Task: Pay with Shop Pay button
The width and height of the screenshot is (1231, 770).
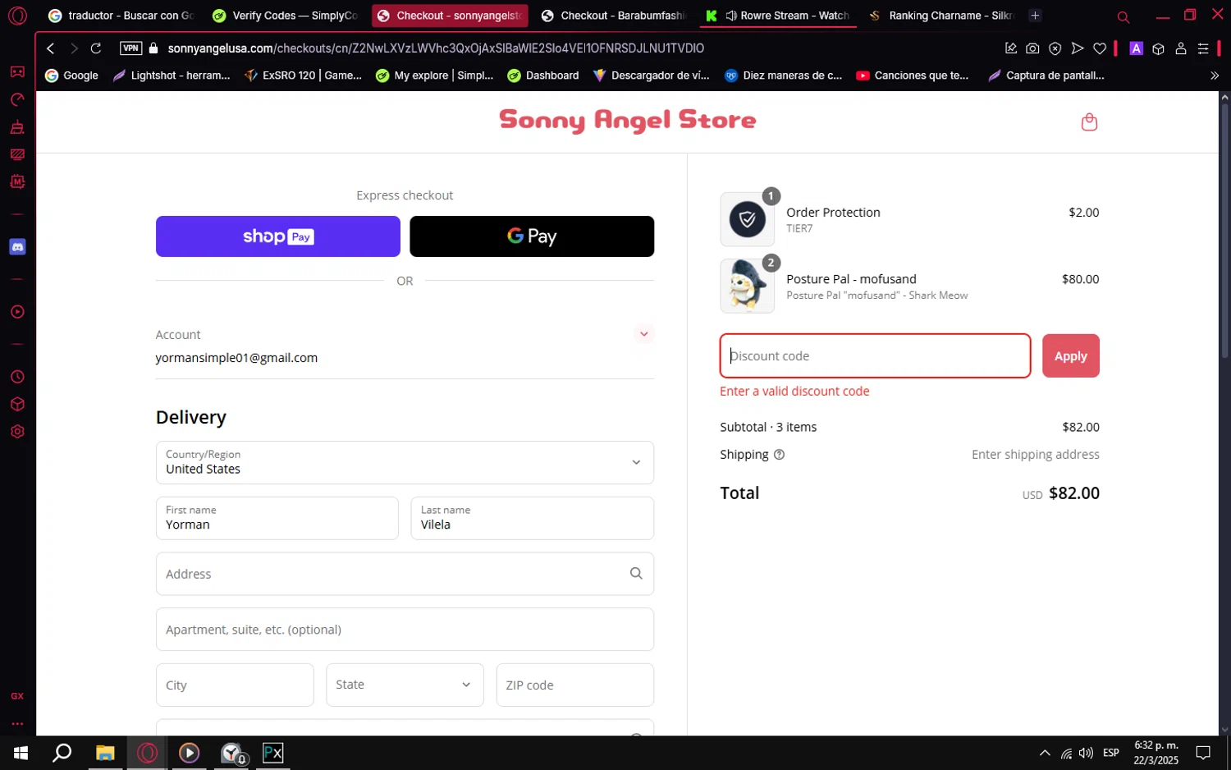Action: click(x=278, y=236)
